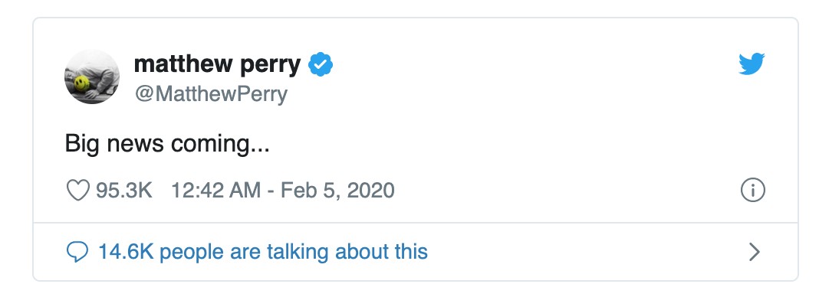Open Matthew Perry's profile avatar
The width and height of the screenshot is (819, 297).
coord(92,77)
